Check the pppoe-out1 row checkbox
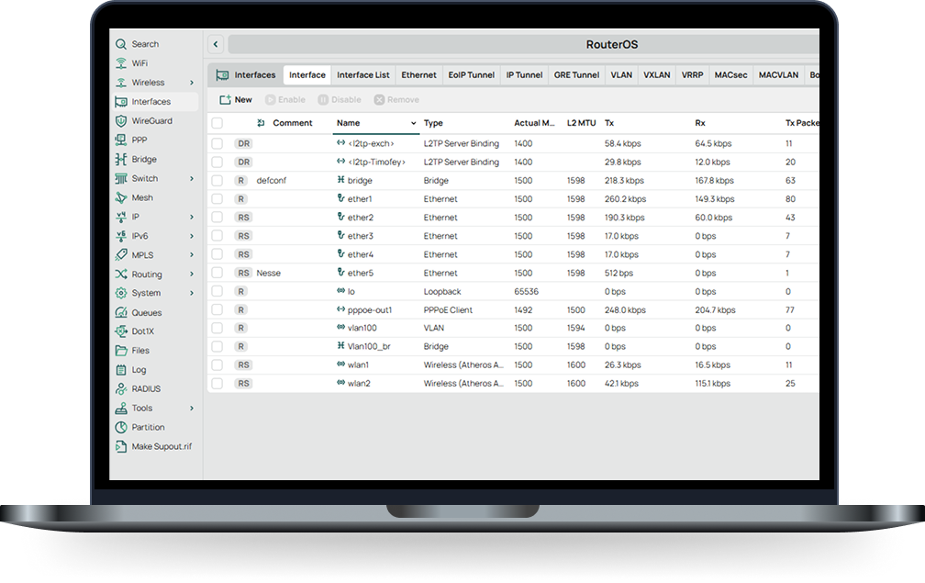Screen dimensions: 925x583 (217, 309)
